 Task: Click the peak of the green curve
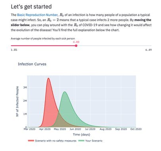65,91
